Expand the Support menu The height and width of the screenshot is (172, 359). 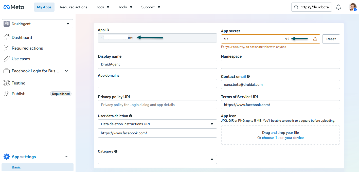(151, 7)
